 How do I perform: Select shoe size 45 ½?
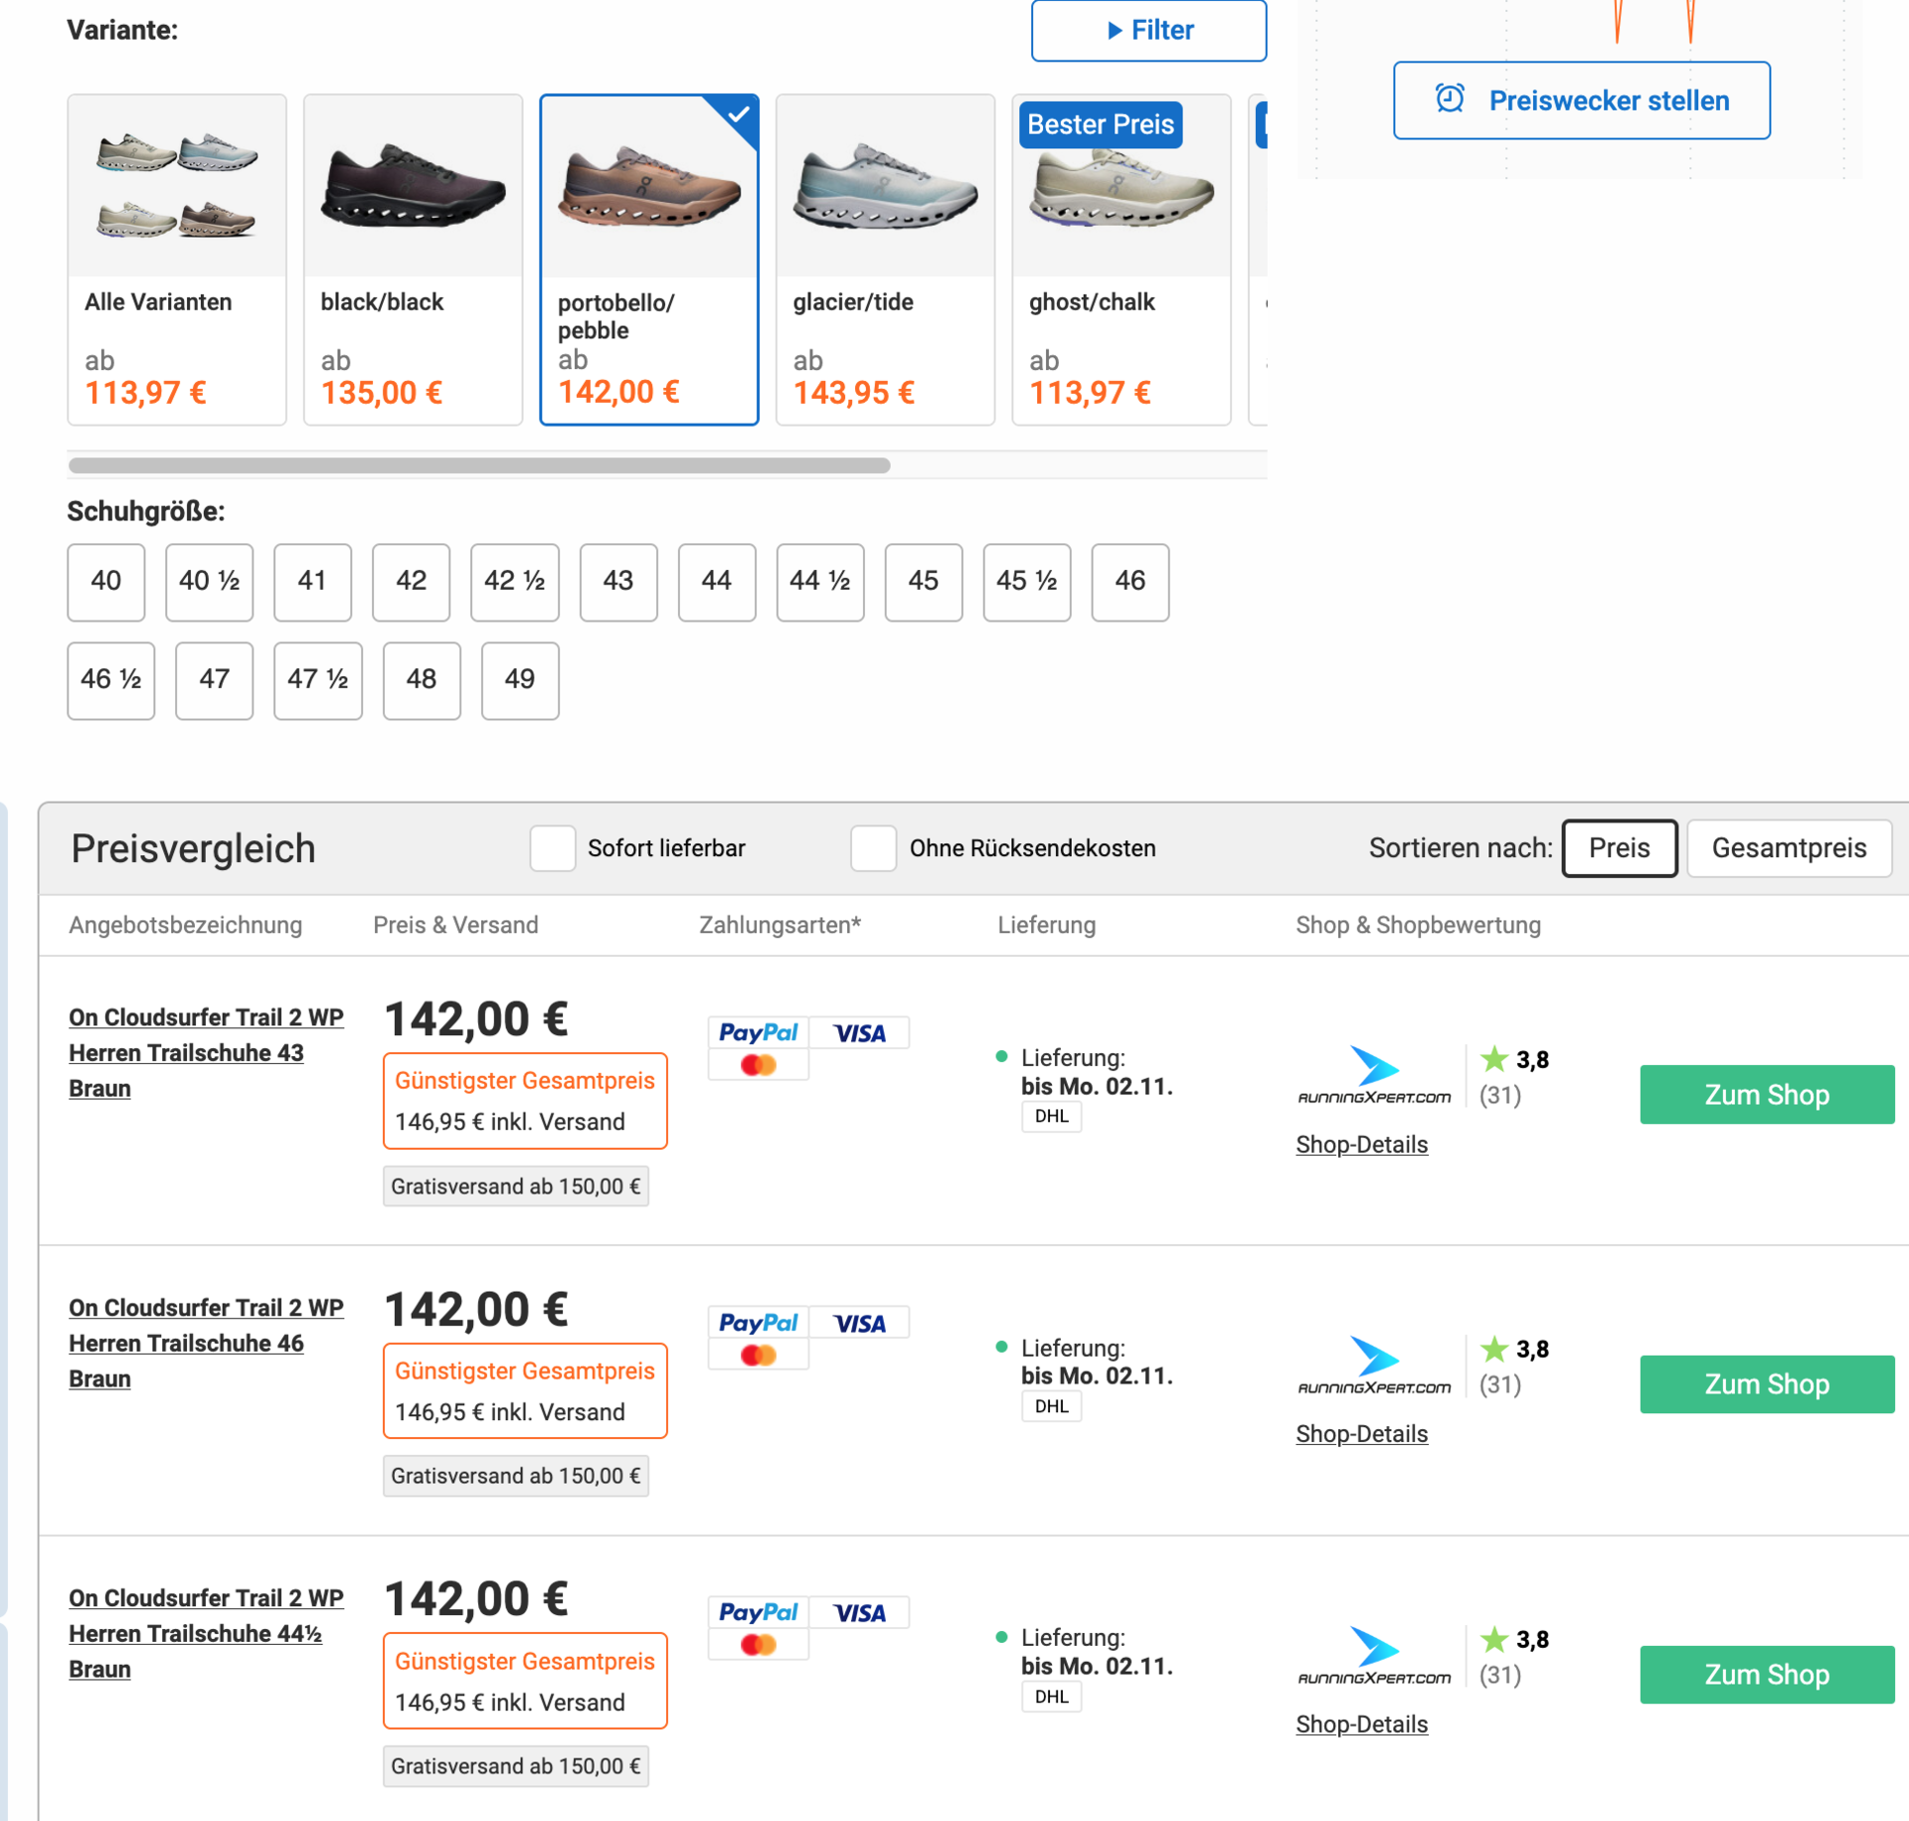point(1027,582)
